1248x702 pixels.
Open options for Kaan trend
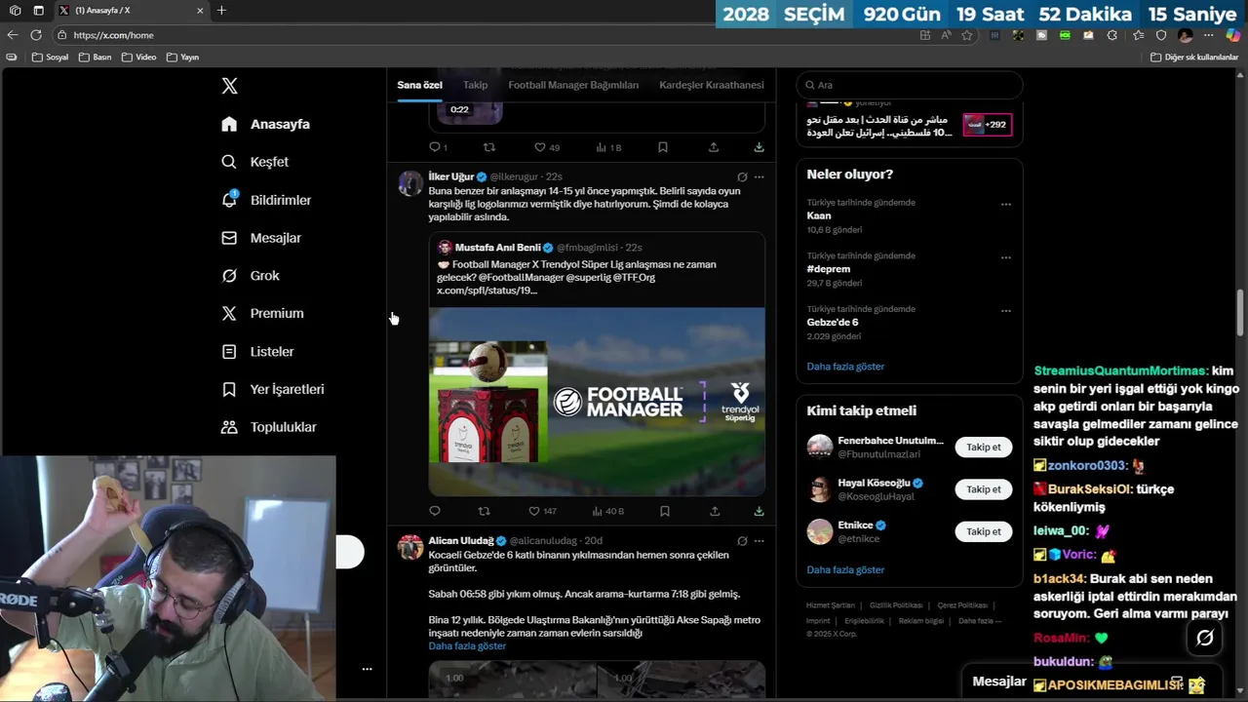pos(1005,205)
